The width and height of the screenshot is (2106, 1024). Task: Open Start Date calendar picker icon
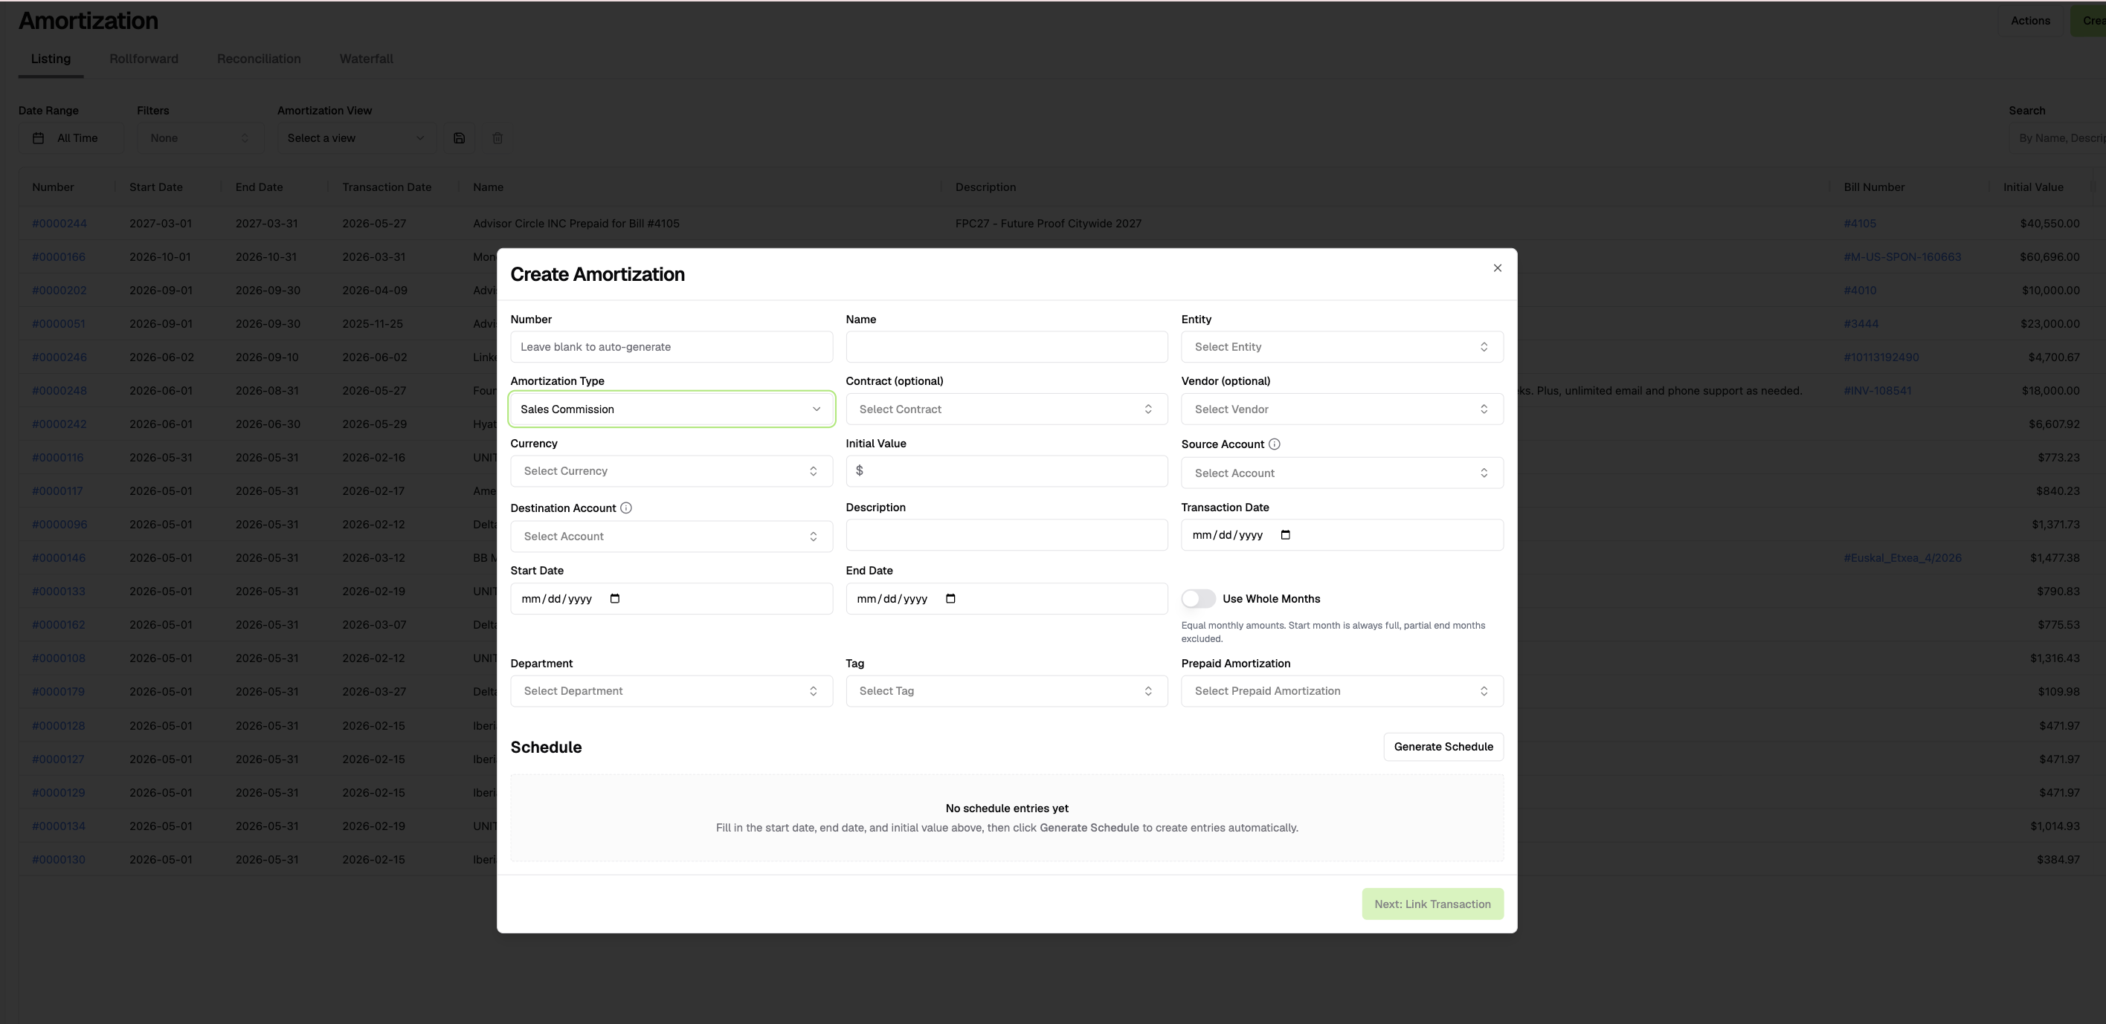(x=615, y=599)
